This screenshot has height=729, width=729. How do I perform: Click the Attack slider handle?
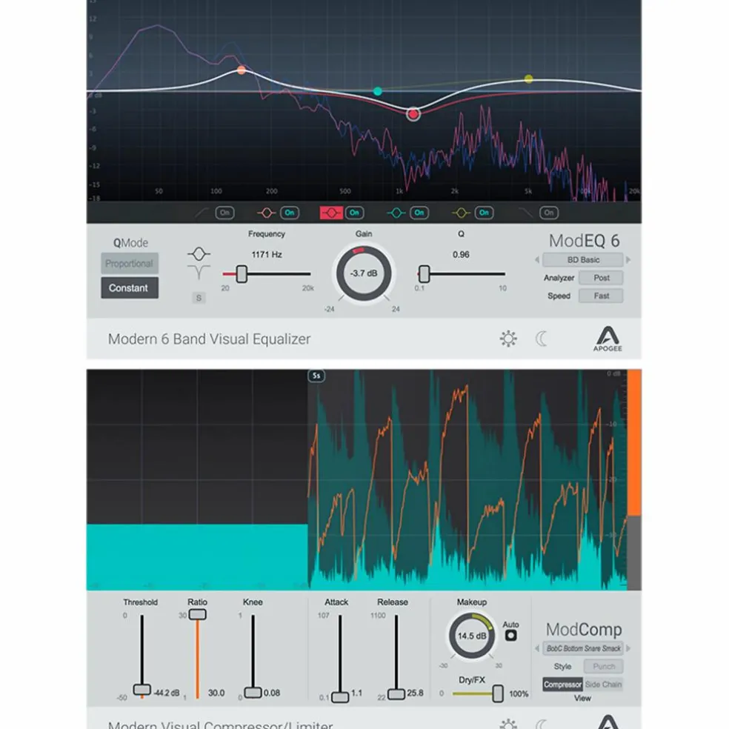(x=340, y=697)
